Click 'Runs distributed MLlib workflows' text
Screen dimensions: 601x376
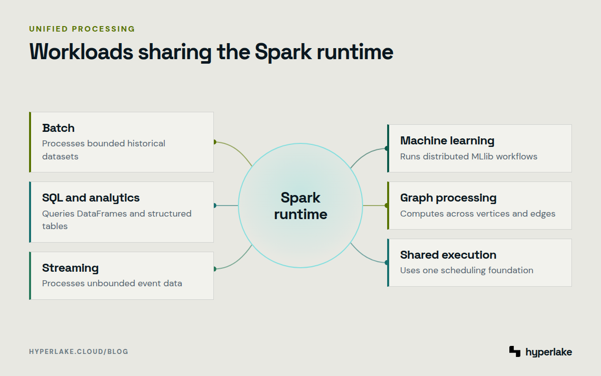click(x=469, y=156)
